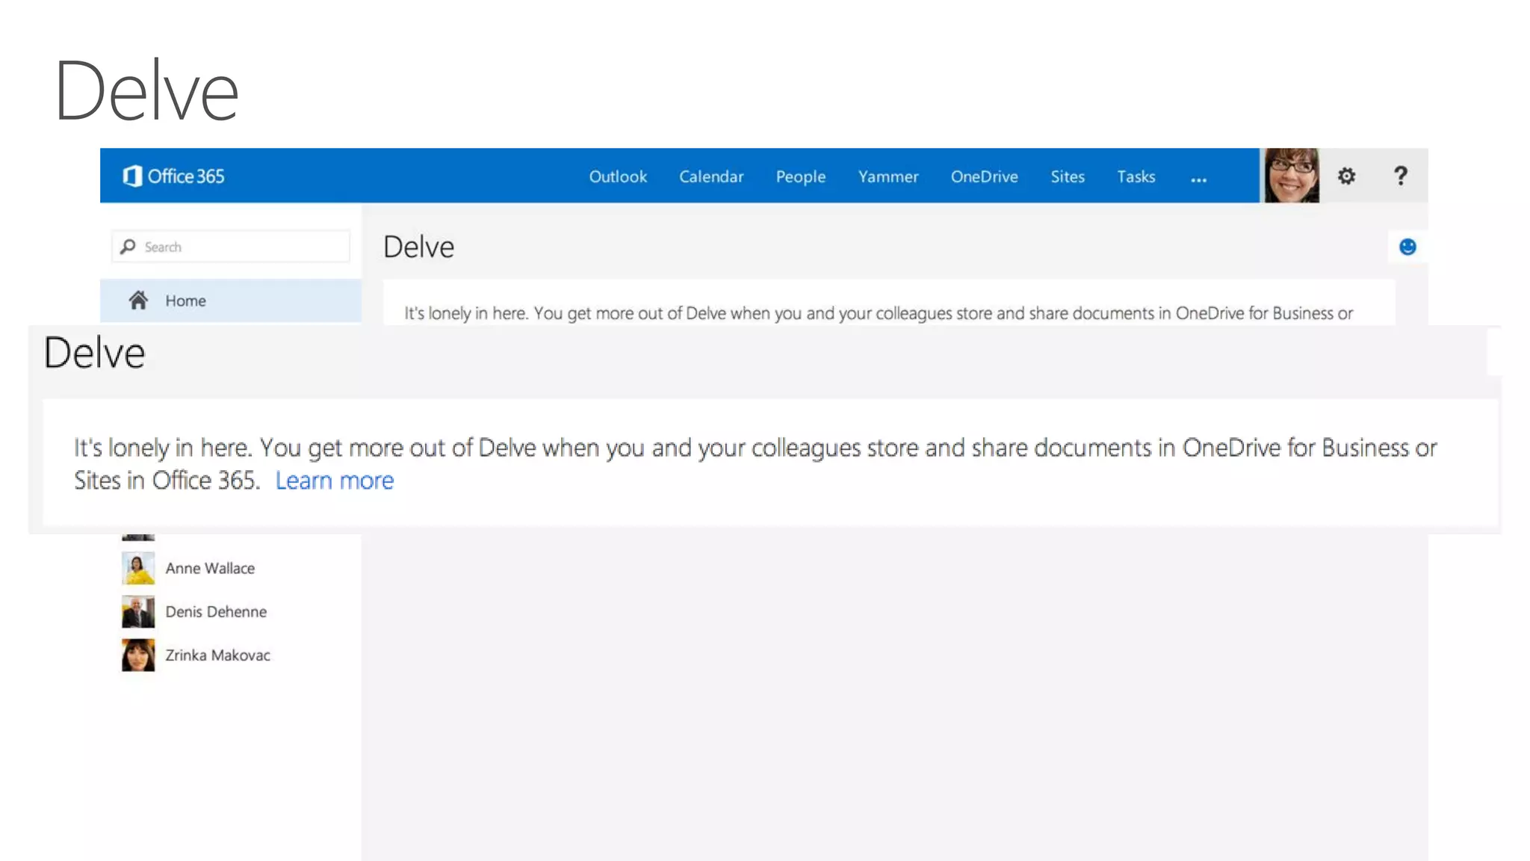Click Zrinka Makovac's profile picture
This screenshot has width=1530, height=861.
click(x=138, y=655)
